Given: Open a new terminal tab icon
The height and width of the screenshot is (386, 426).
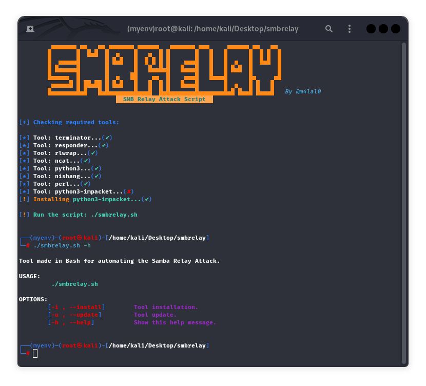Looking at the screenshot, I should click(x=30, y=29).
